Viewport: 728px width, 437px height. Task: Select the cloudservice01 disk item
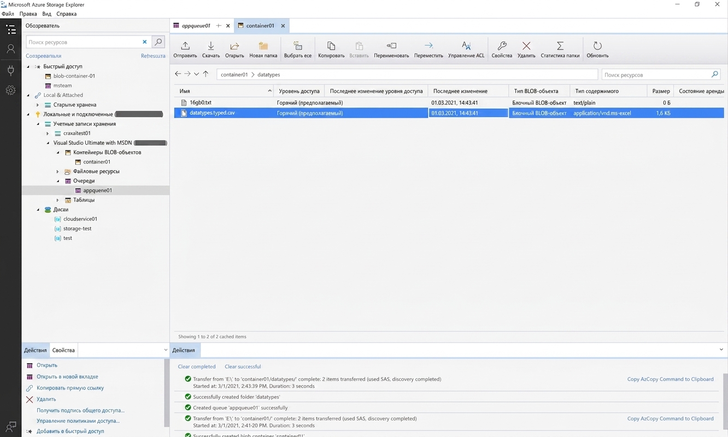point(80,219)
